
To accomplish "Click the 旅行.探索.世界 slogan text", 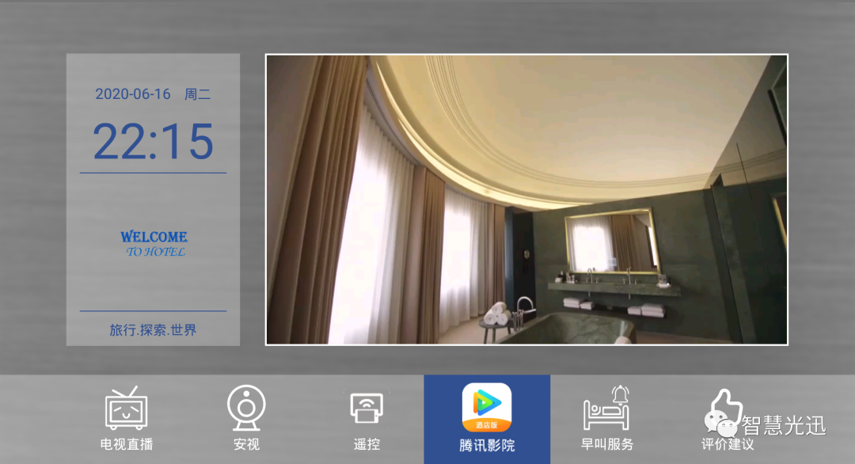I will (153, 330).
